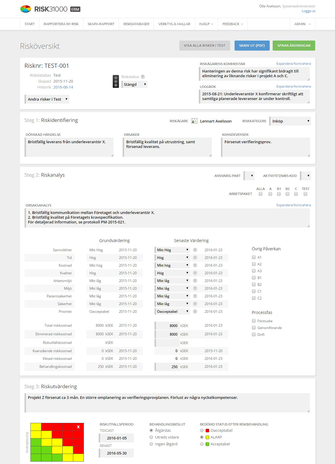Click the risk owner contact card icon
This screenshot has width=335, height=464.
pos(194,121)
